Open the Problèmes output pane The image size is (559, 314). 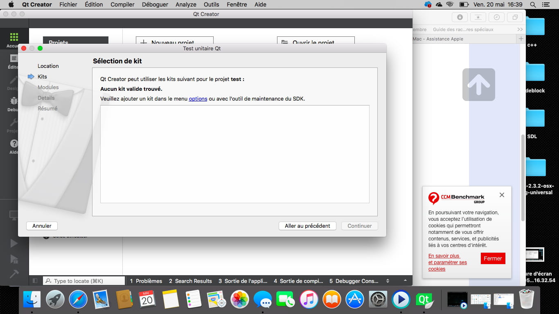(x=146, y=281)
